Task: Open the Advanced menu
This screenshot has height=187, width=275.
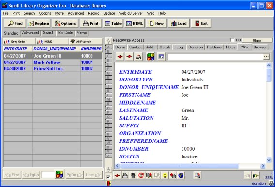Action: tap(76, 13)
